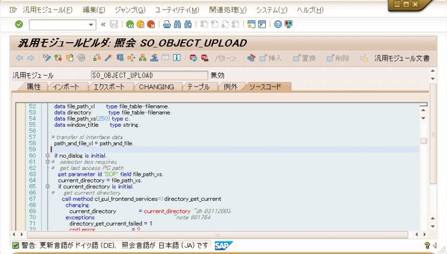Open the command field dropdown arrow
447x254 pixels.
pos(91,24)
